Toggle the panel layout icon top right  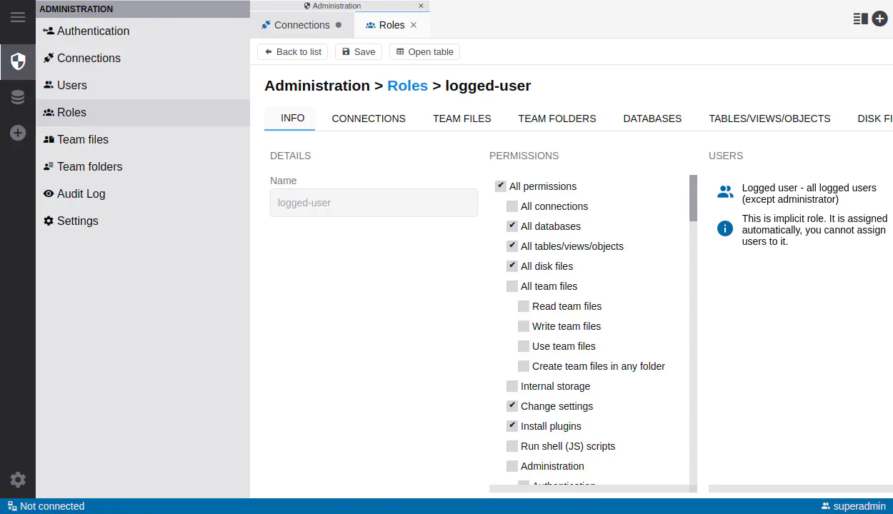[x=860, y=19]
